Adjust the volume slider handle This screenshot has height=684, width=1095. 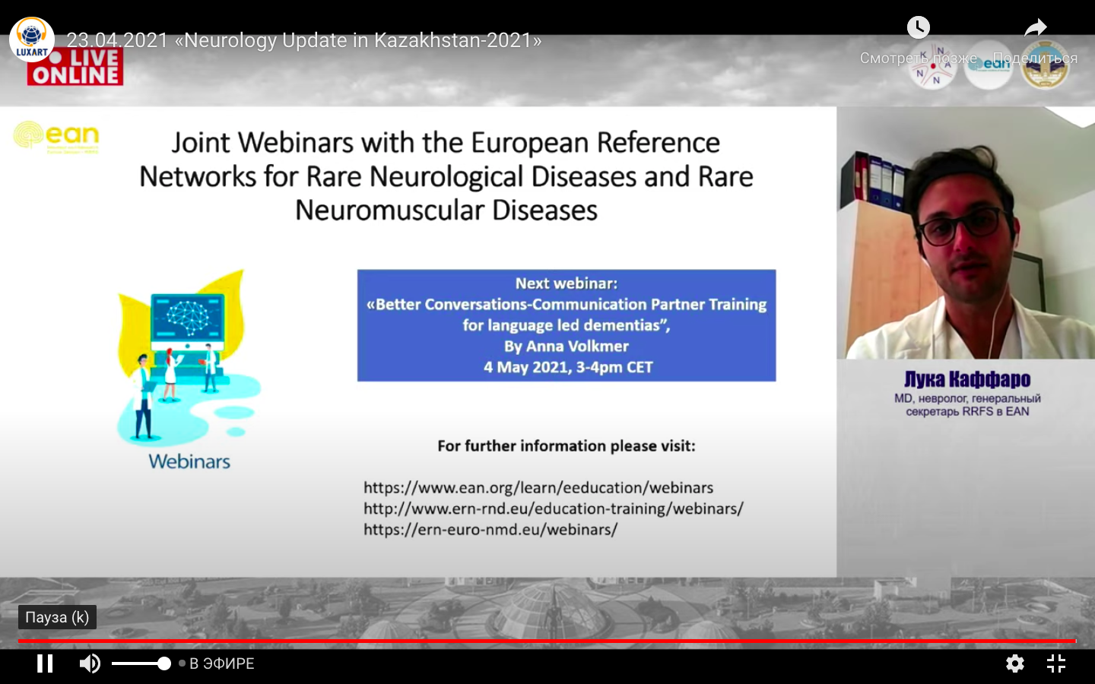click(x=163, y=663)
